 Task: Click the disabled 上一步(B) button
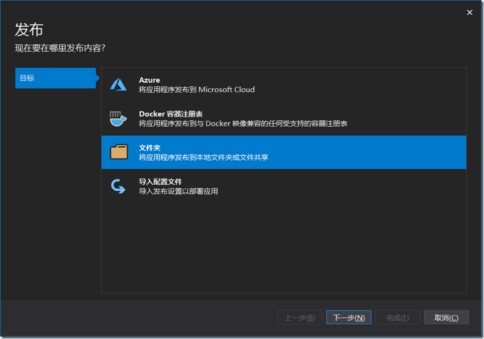300,317
